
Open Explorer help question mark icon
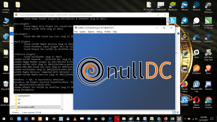point(178,34)
